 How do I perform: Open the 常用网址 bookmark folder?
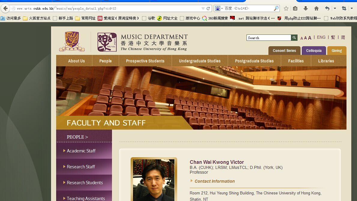pyautogui.click(x=85, y=18)
